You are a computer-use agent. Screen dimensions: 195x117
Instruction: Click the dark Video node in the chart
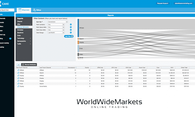coord(78,54)
